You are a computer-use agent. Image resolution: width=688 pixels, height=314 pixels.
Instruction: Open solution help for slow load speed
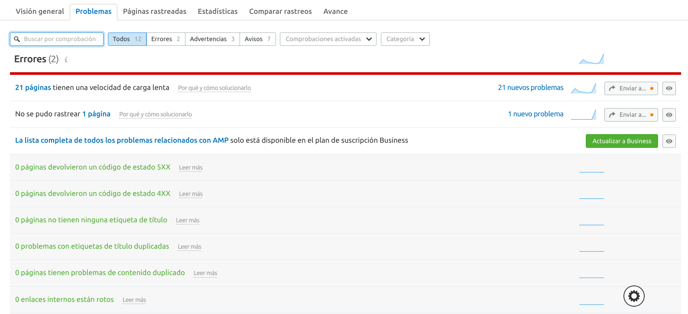click(x=214, y=88)
